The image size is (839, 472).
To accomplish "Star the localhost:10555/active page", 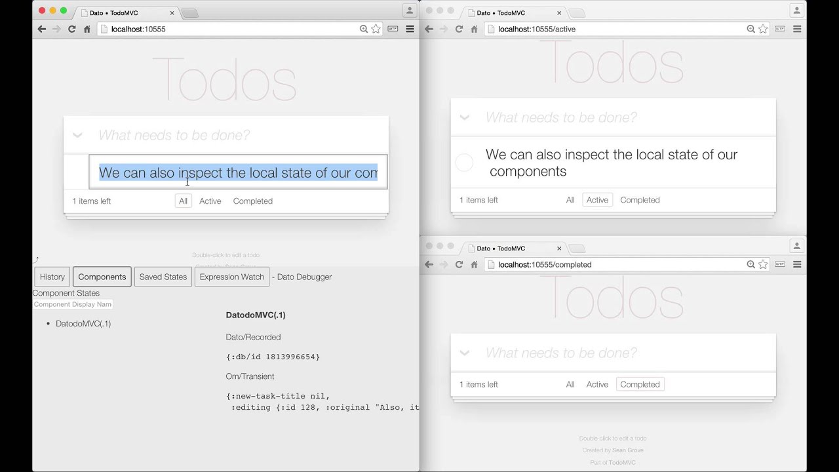I will pos(763,29).
